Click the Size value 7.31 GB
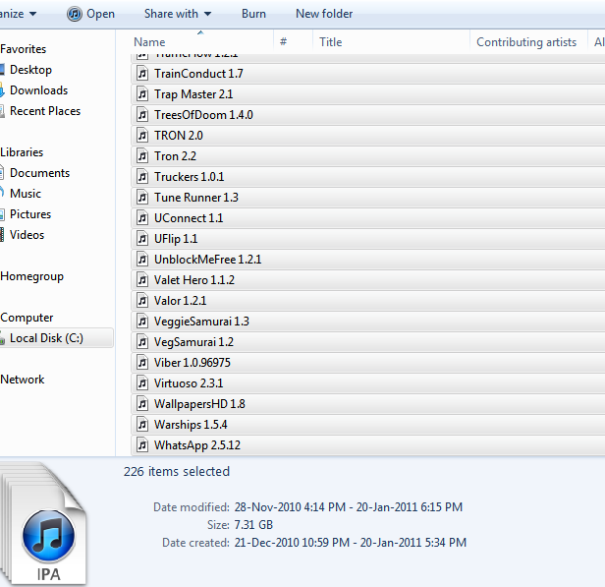Image resolution: width=605 pixels, height=587 pixels. pos(253,525)
